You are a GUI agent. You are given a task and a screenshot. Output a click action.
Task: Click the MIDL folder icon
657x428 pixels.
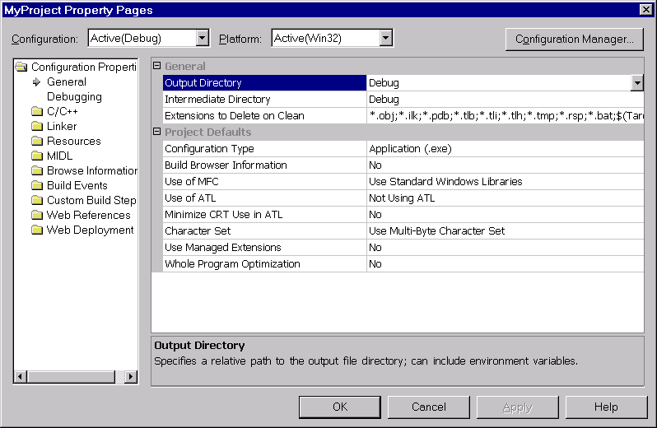(37, 156)
